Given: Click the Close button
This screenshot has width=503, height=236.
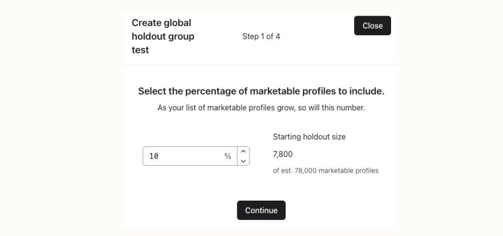Looking at the screenshot, I should 372,25.
